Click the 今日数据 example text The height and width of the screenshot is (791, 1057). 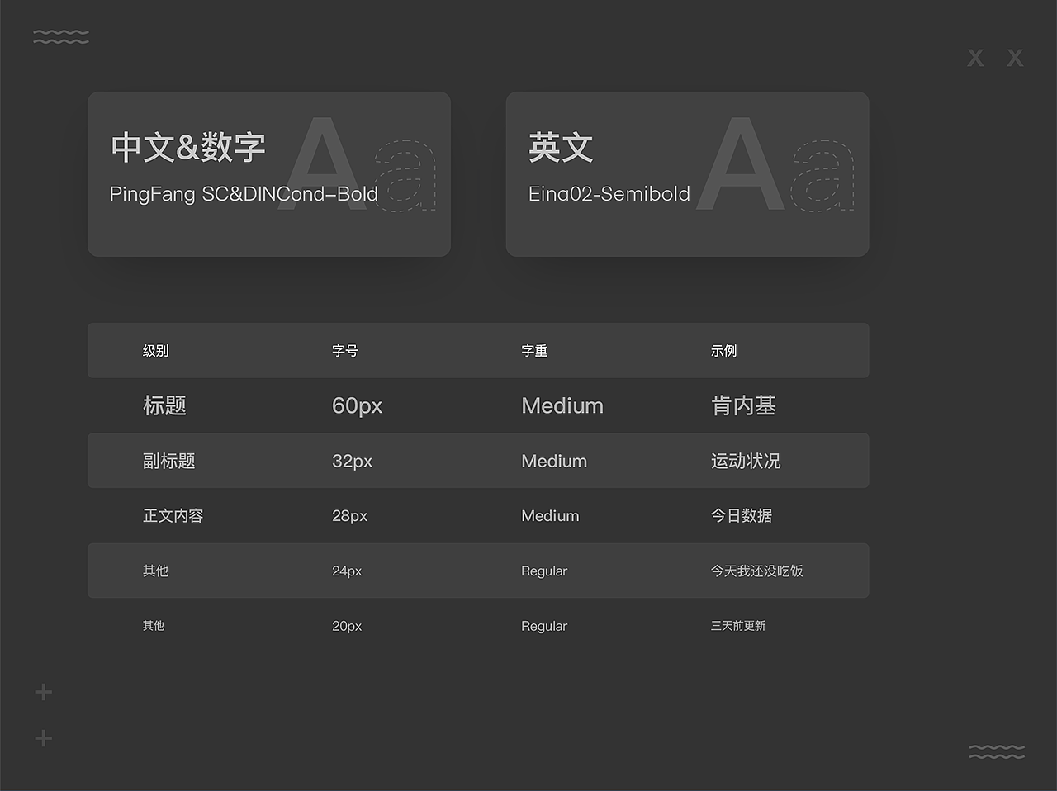[742, 515]
